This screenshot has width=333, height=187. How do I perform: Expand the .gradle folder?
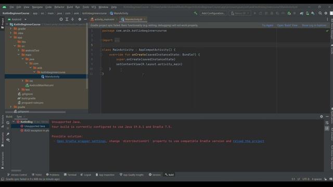pyautogui.click(x=11, y=29)
